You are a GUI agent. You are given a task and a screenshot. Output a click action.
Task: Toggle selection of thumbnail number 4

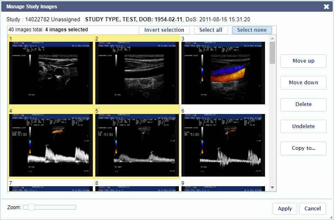coord(51,145)
